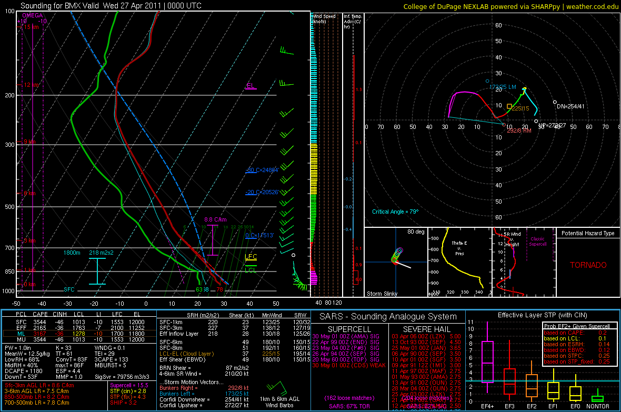Image resolution: width=621 pixels, height=412 pixels.
Task: Click the yellow LFC label on the Skew-T
Action: click(x=251, y=257)
